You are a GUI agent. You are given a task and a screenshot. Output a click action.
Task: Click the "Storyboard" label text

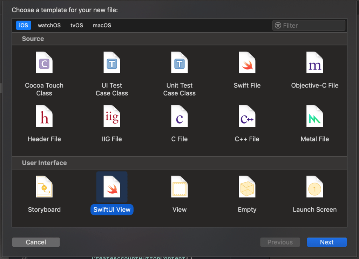pos(44,210)
